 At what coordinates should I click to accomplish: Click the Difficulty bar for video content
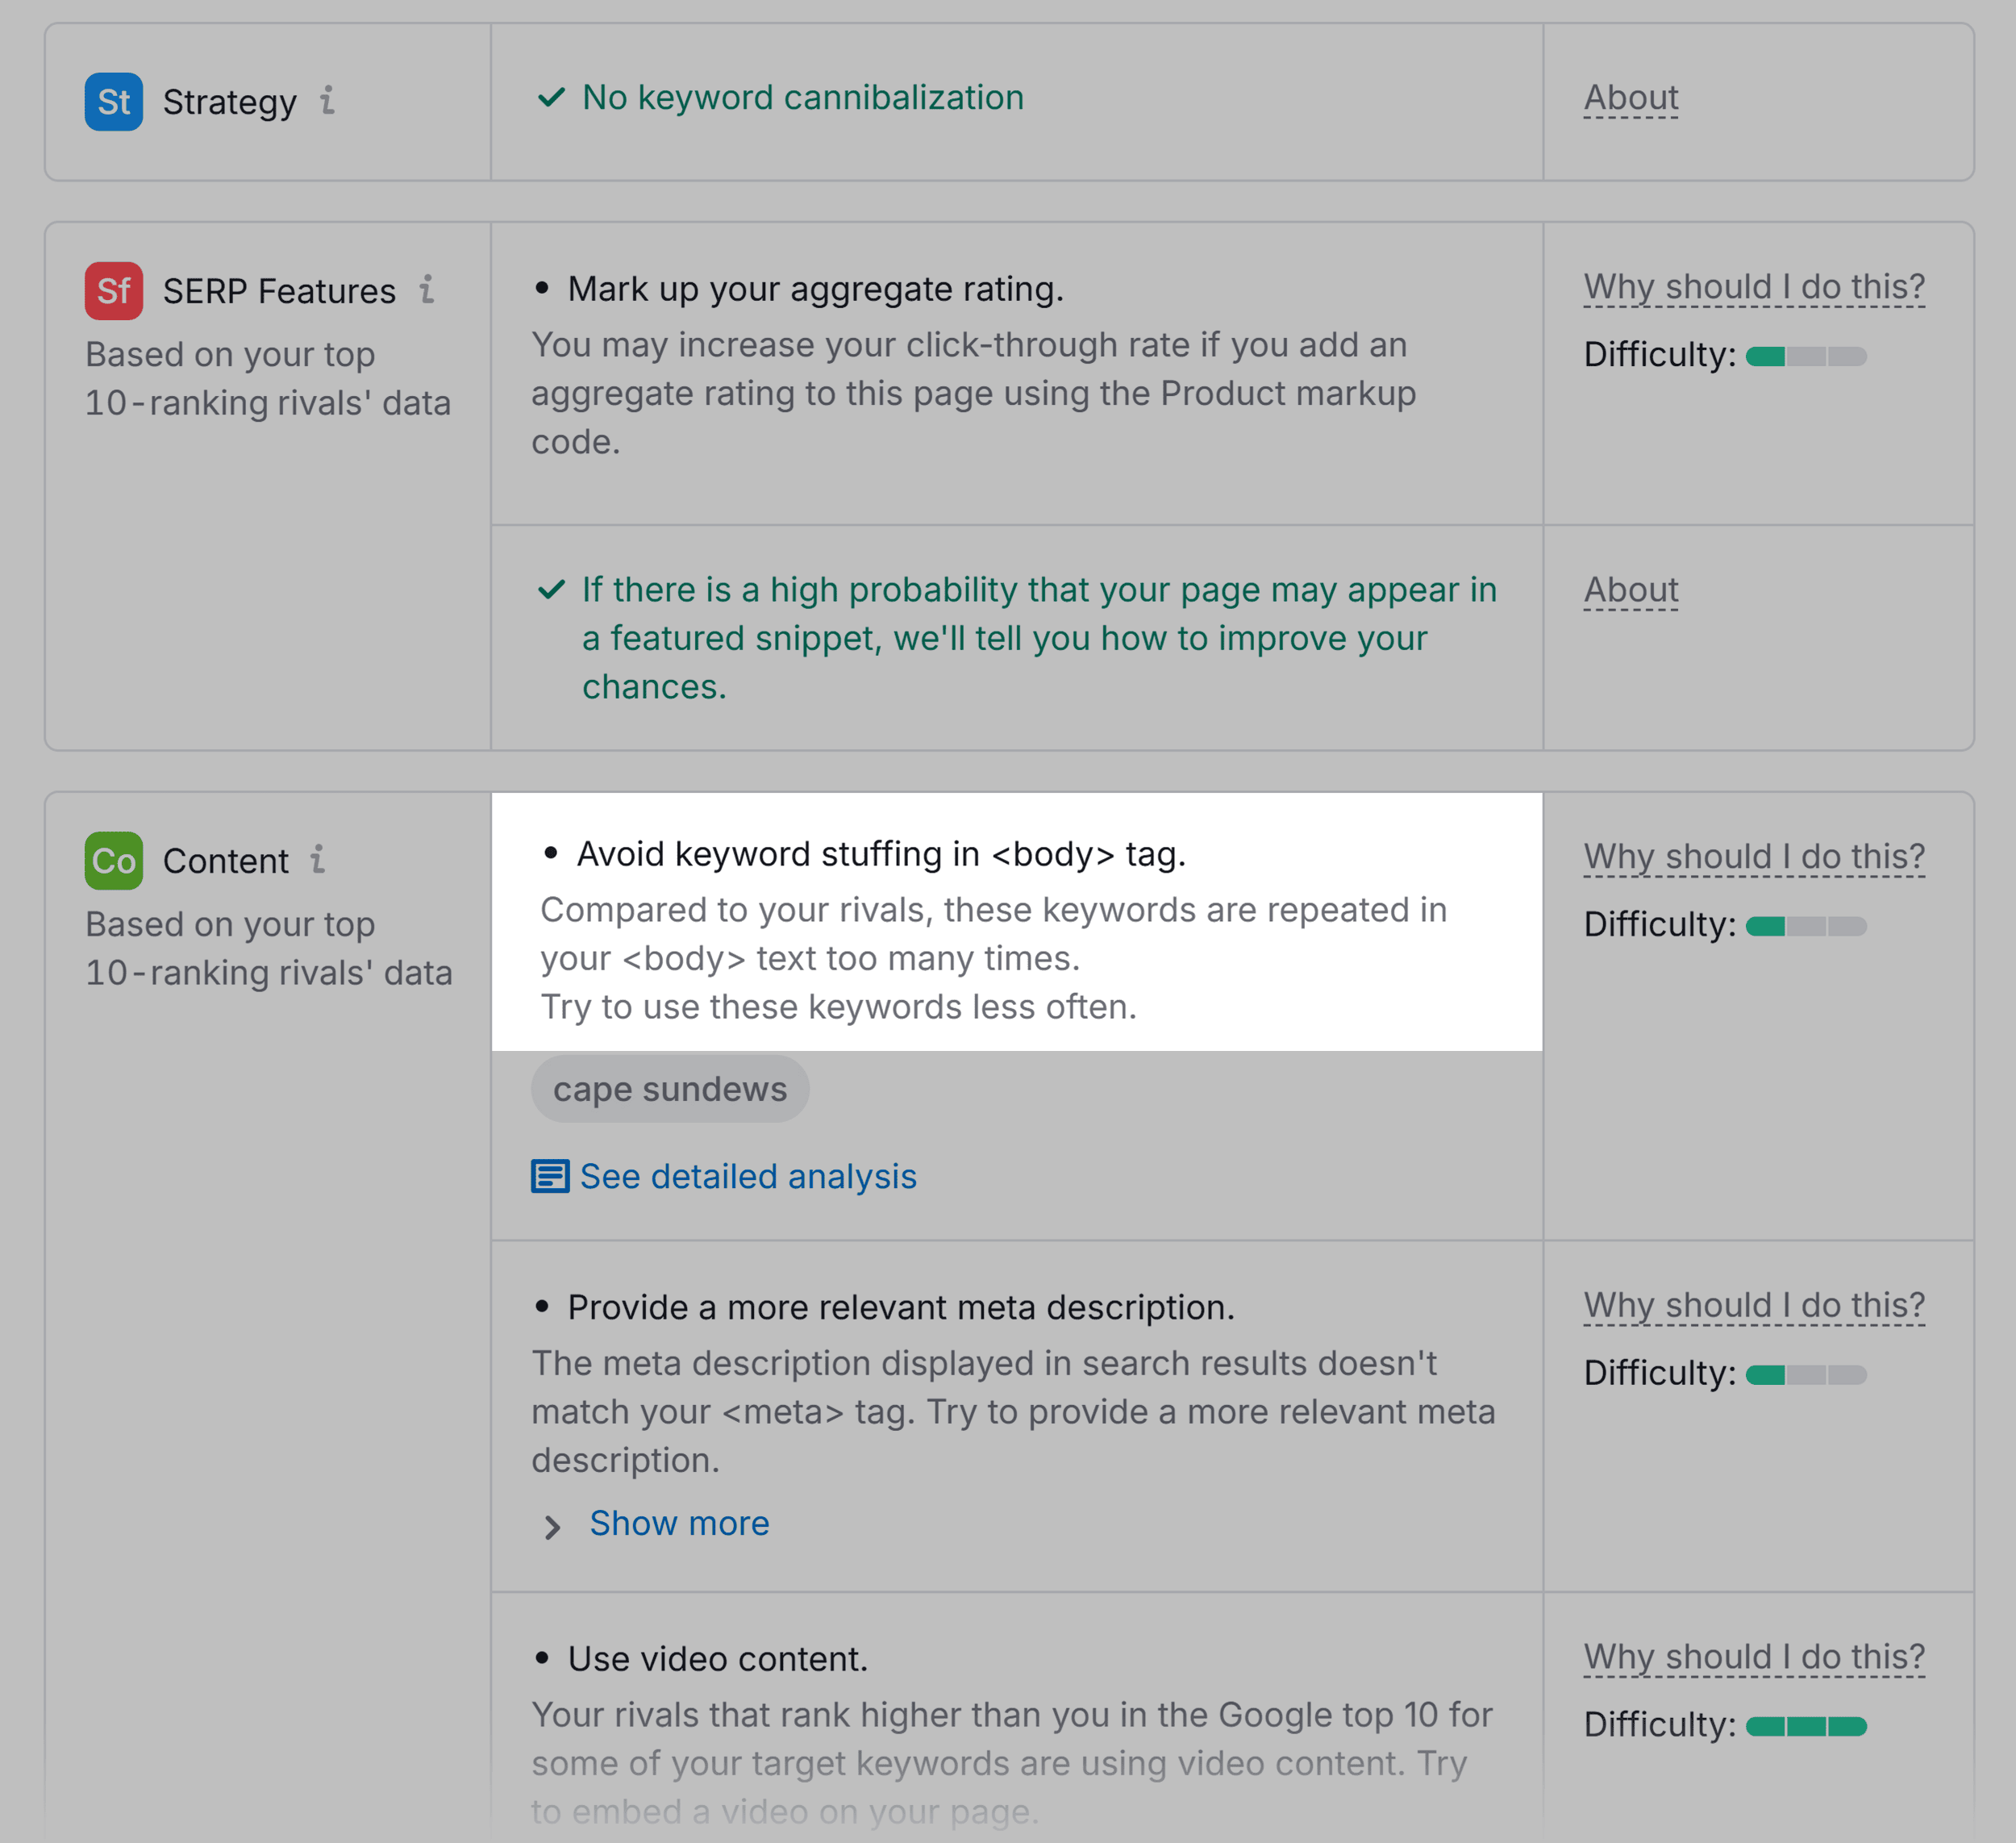click(1806, 1725)
